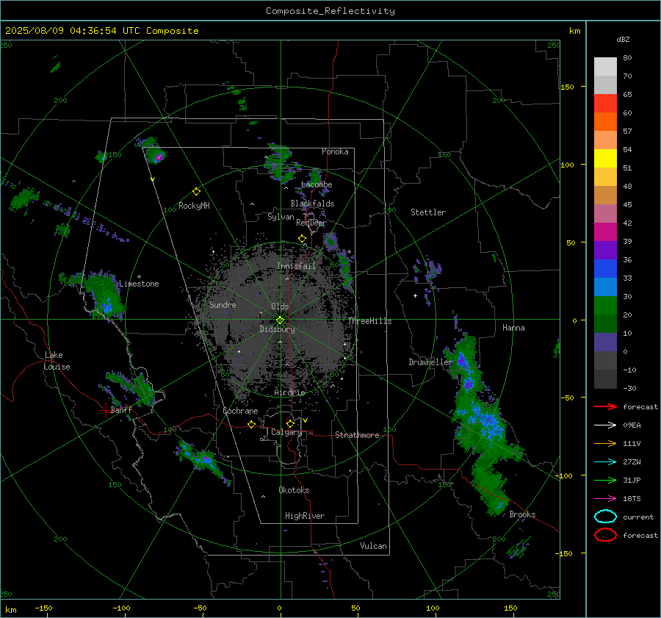Click the red cross marker at Banff
The image size is (661, 618).
[105, 410]
